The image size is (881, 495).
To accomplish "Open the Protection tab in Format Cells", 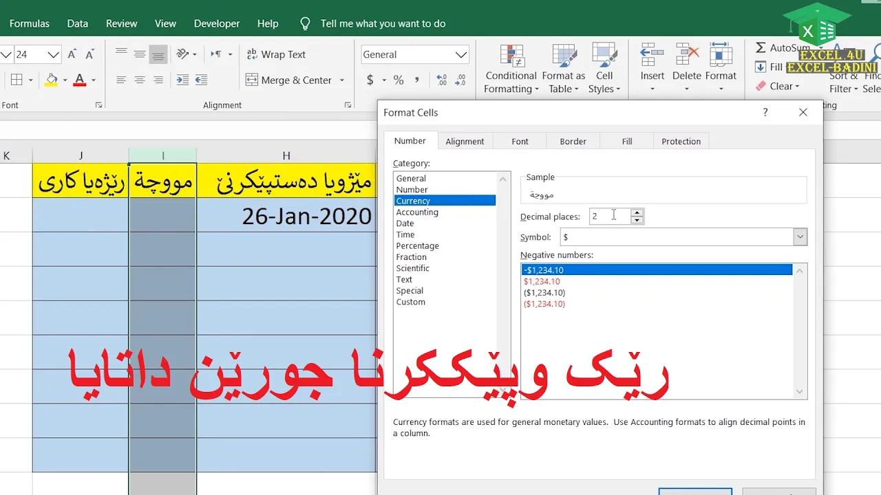I will [681, 141].
